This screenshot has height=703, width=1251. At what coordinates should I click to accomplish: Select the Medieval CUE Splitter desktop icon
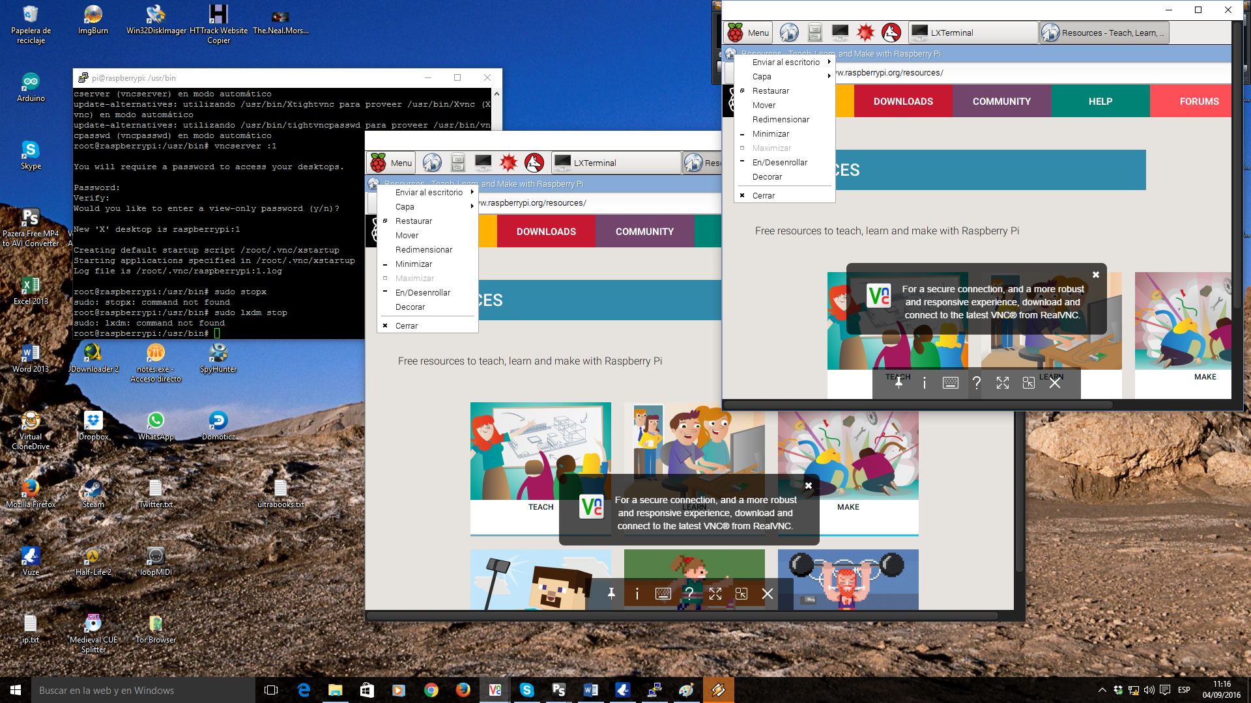93,633
